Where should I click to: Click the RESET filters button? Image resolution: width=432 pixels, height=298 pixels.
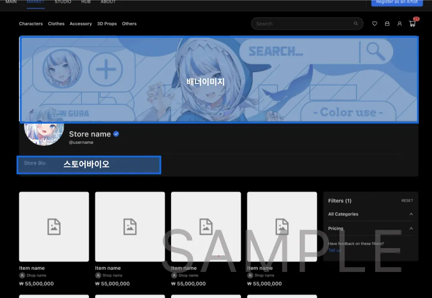point(407,201)
